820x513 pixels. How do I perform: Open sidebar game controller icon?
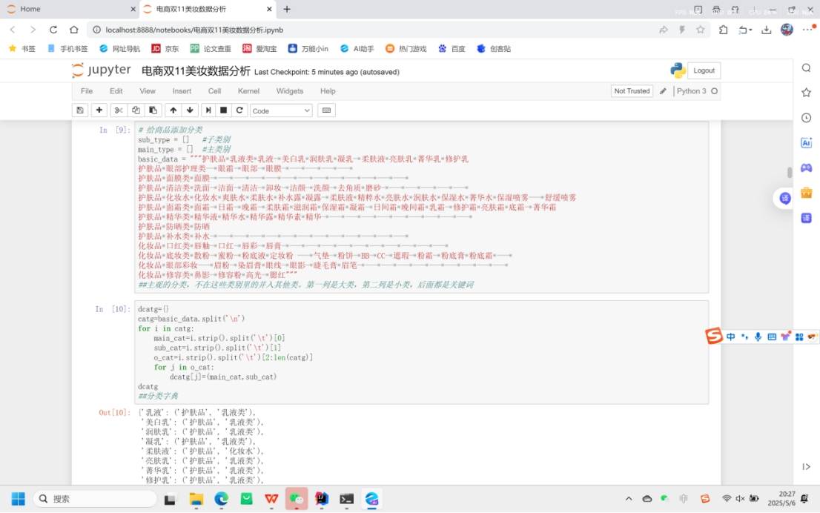807,168
